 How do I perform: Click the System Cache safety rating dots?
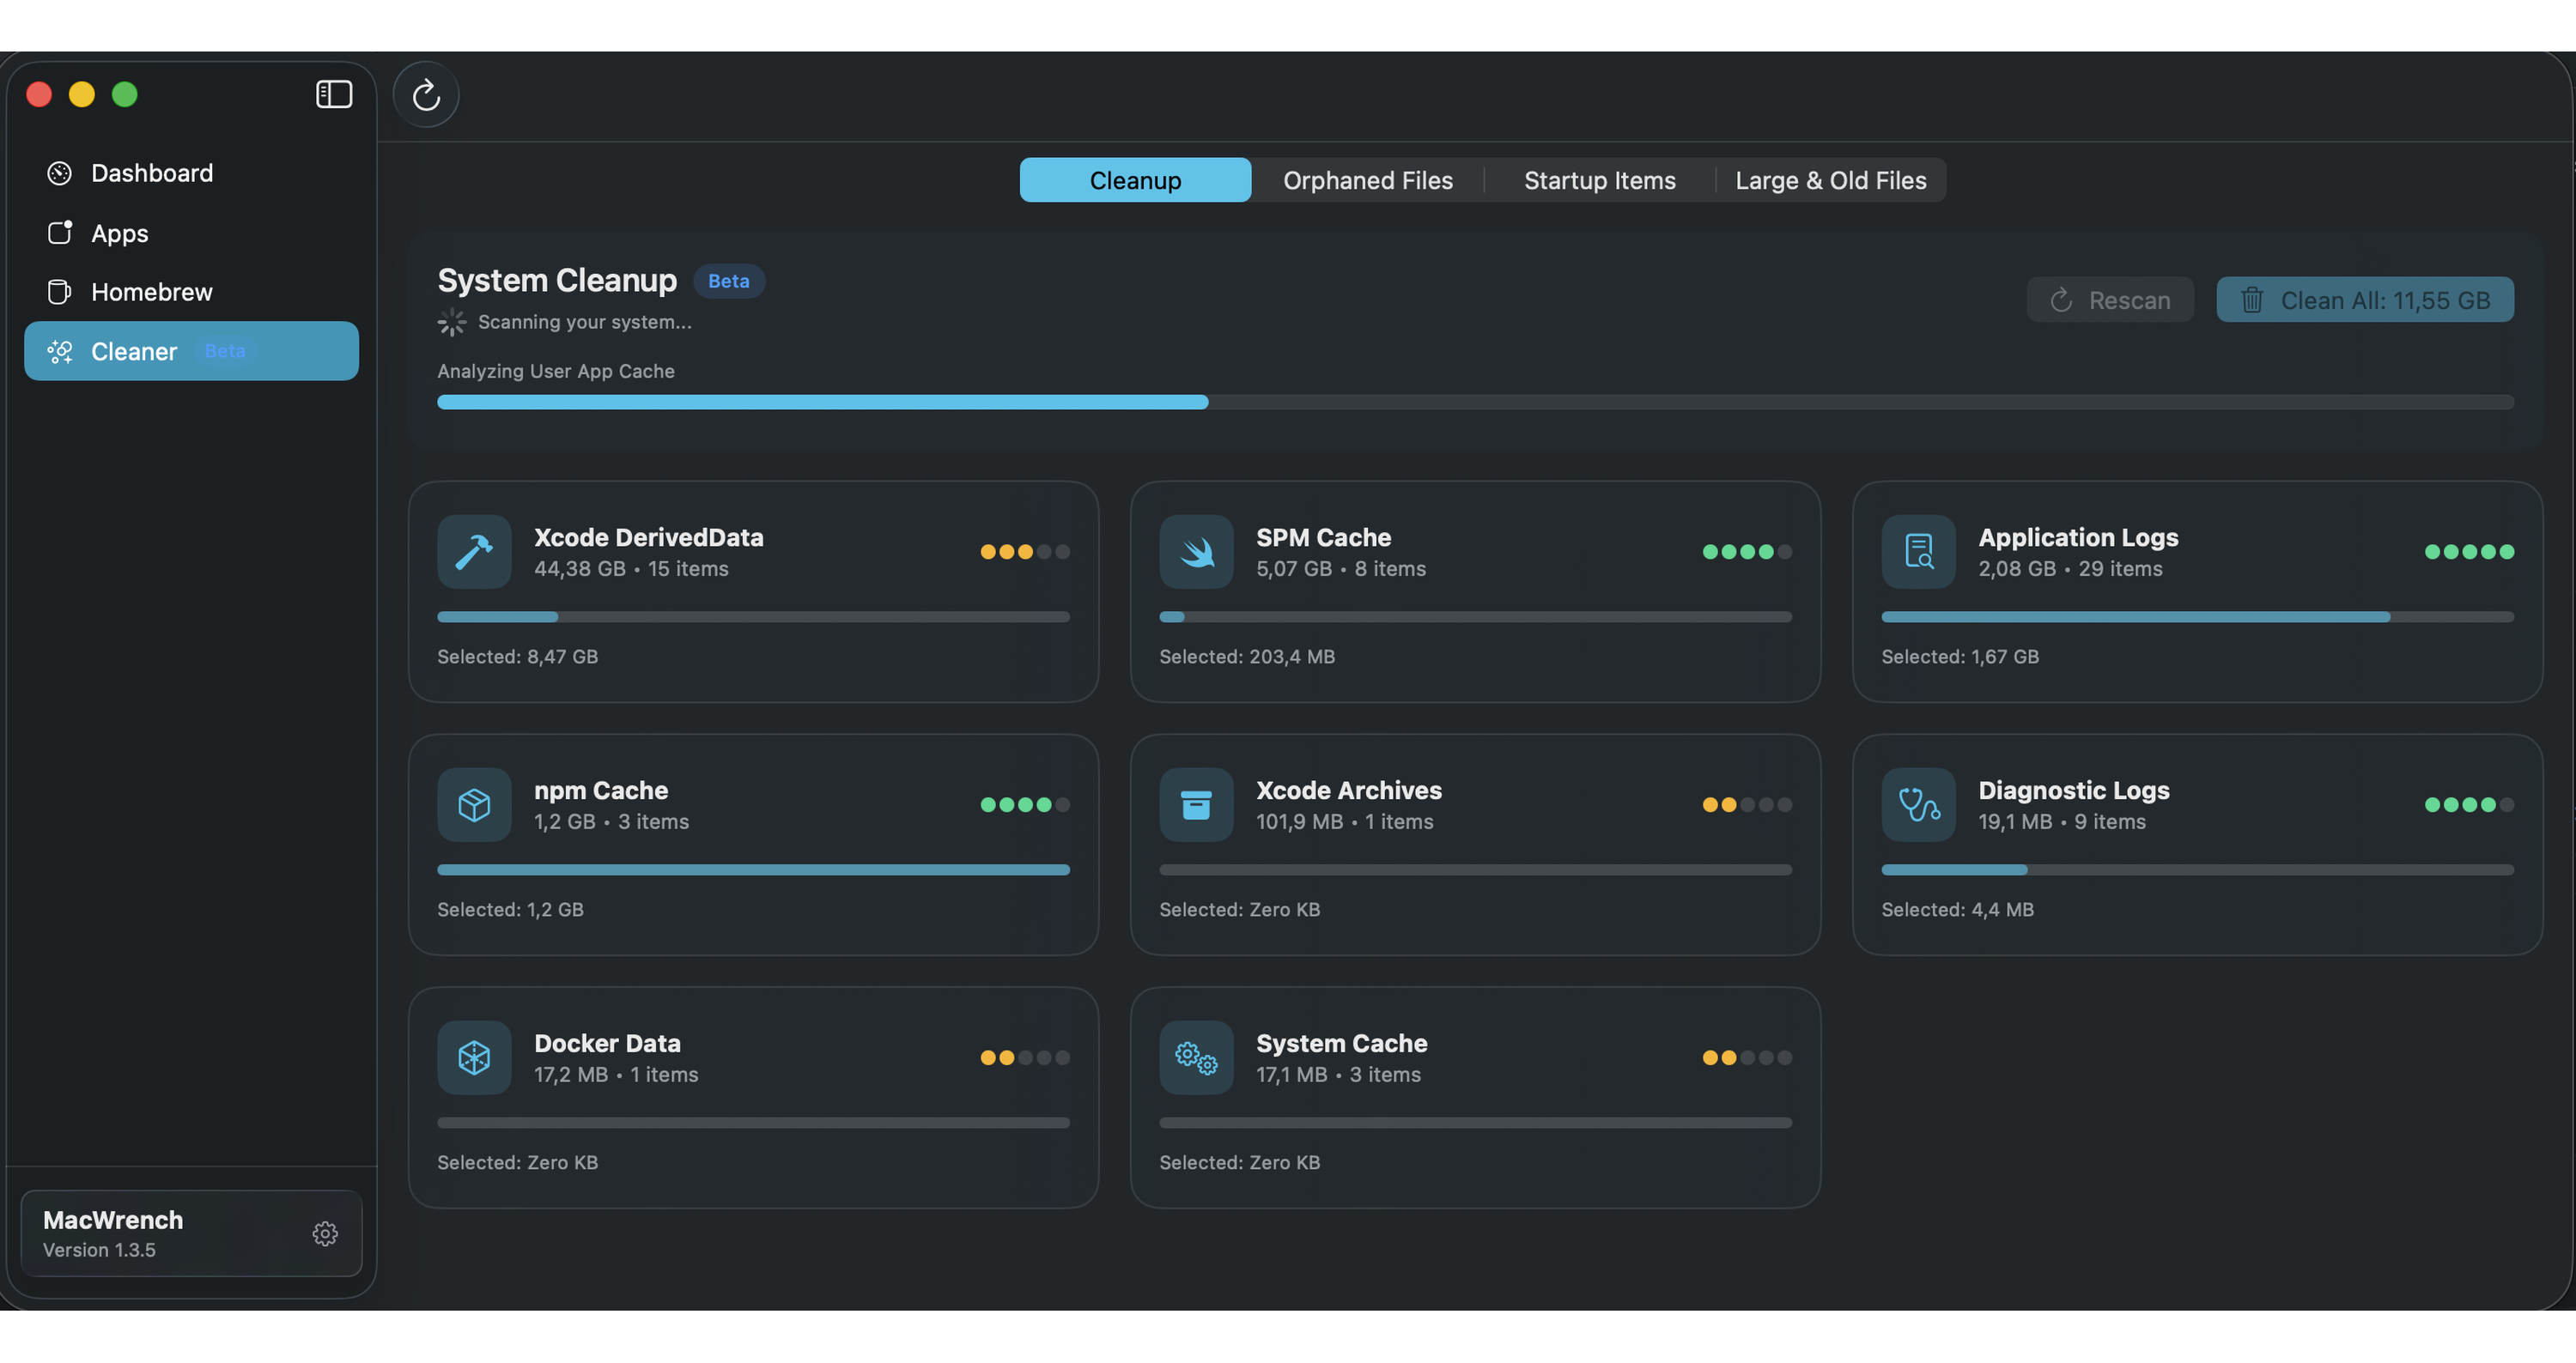tap(1747, 1057)
